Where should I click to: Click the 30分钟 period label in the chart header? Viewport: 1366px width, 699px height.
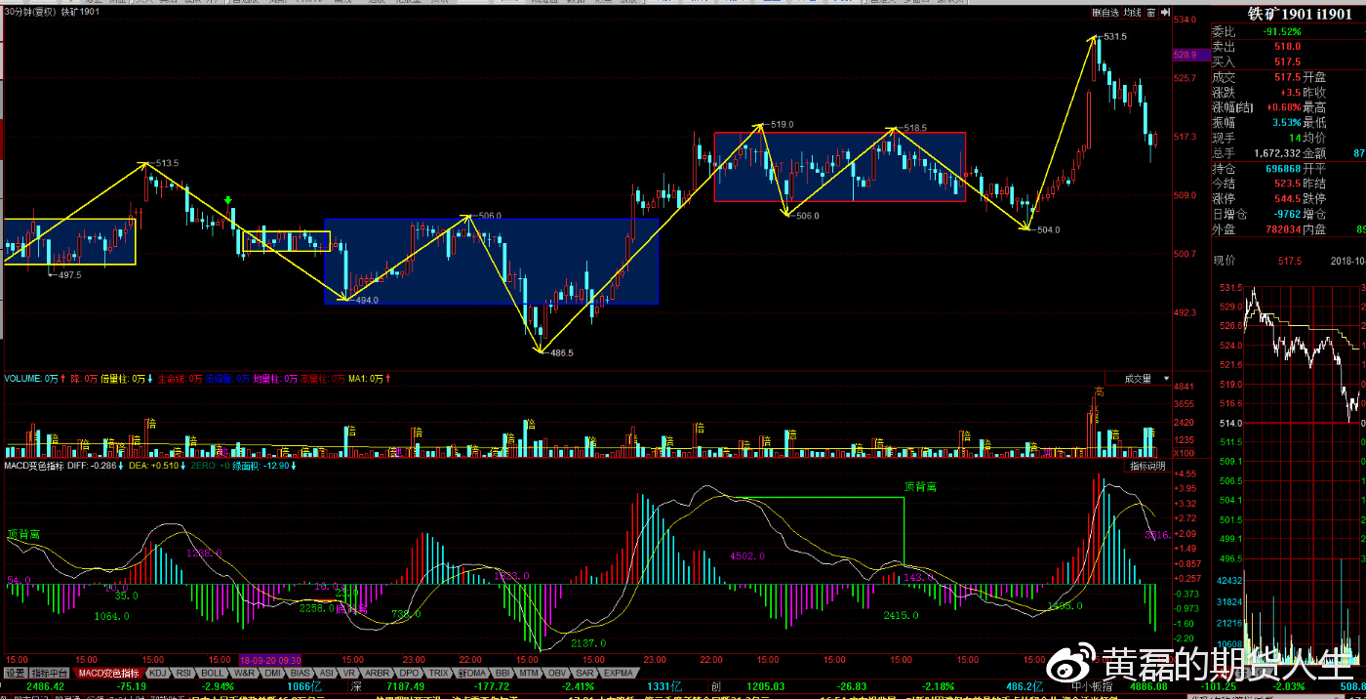tap(20, 13)
